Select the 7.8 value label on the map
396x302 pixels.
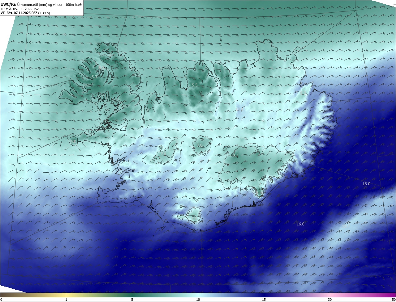[x=164, y=153]
